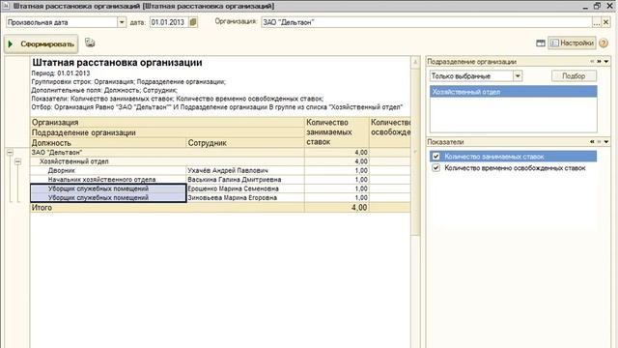Open the calendar picker beside the date field
The width and height of the screenshot is (618, 348).
point(193,22)
